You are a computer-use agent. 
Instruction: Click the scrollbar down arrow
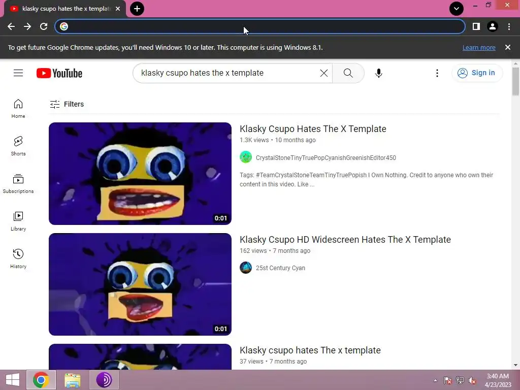click(x=515, y=365)
